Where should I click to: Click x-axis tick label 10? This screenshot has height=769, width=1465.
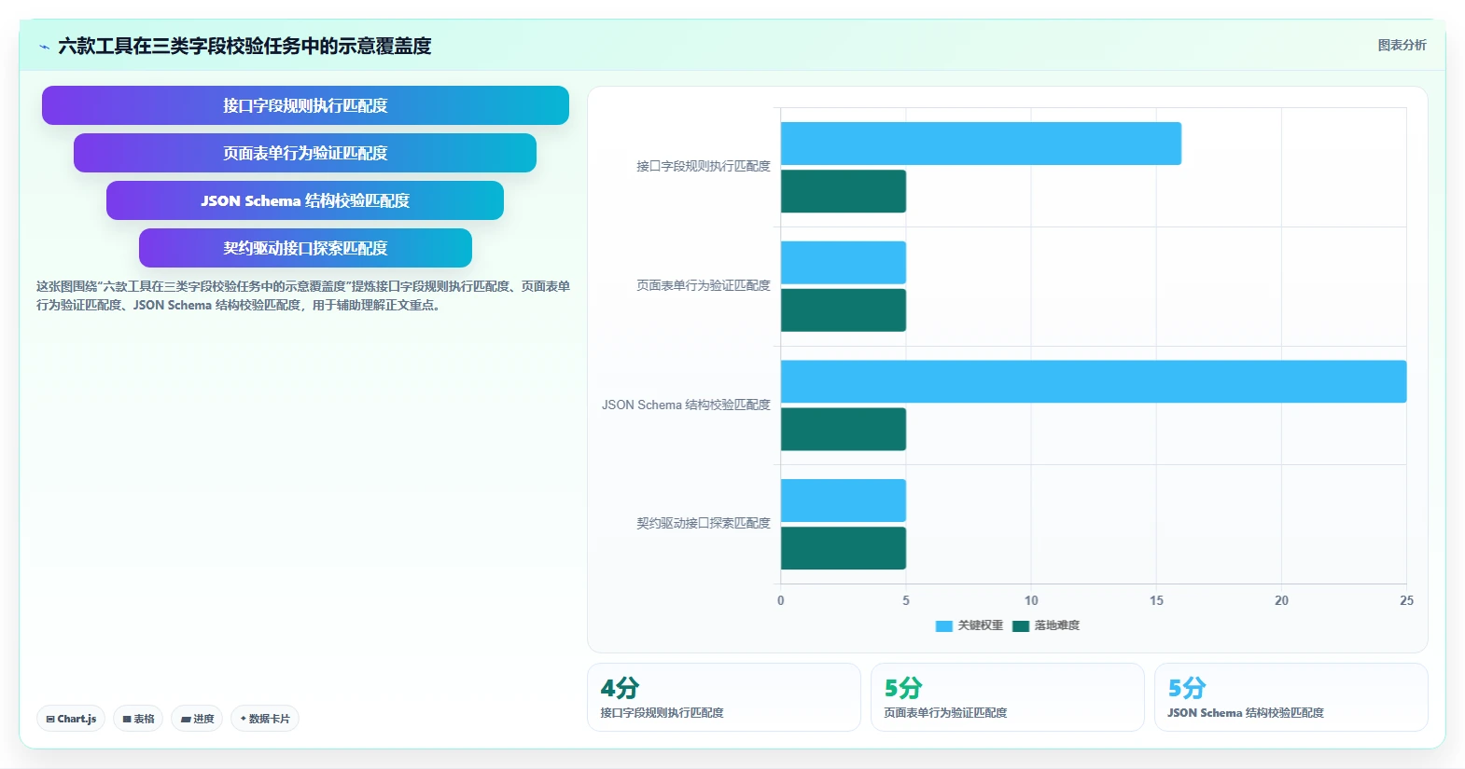tap(1031, 600)
